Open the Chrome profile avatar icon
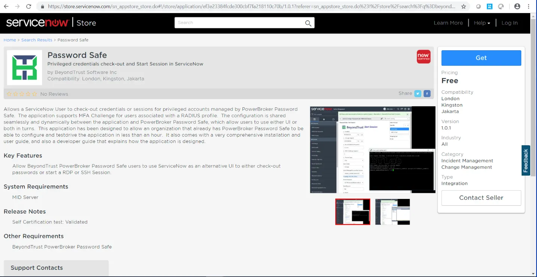This screenshot has width=537, height=277. point(517,6)
